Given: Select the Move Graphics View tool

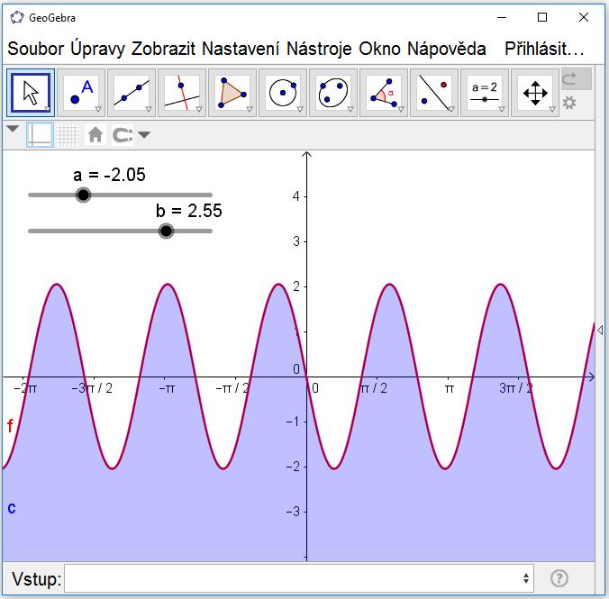Looking at the screenshot, I should (535, 93).
